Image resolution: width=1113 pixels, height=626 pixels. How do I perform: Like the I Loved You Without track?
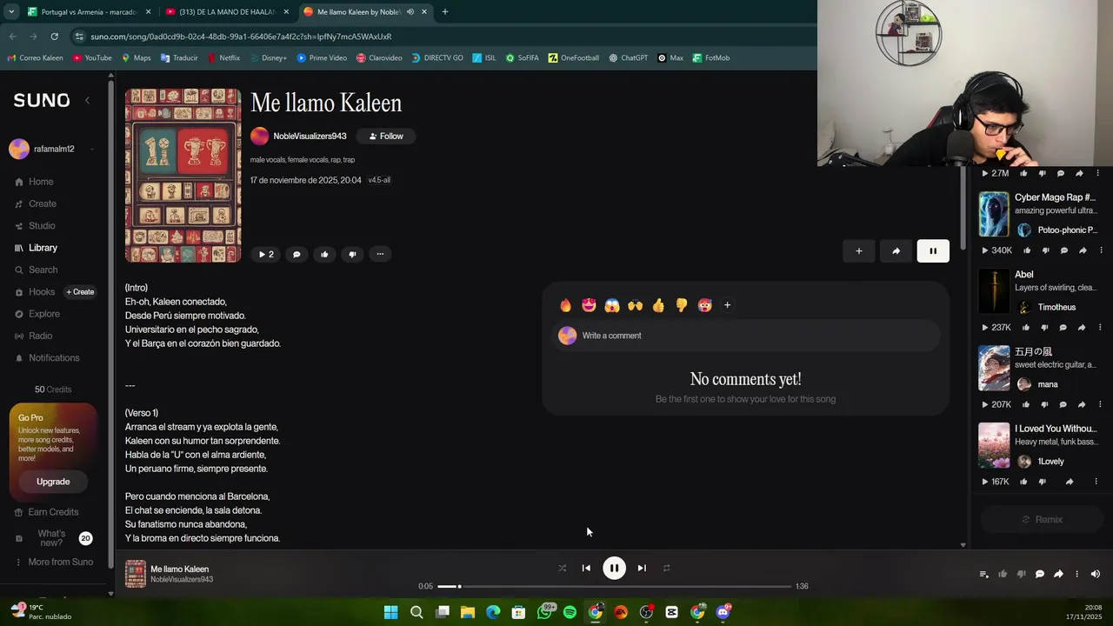[x=1023, y=482]
